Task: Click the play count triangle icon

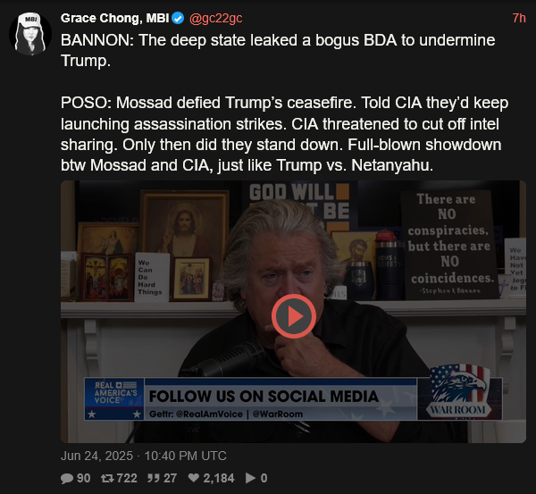Action: pyautogui.click(x=250, y=478)
